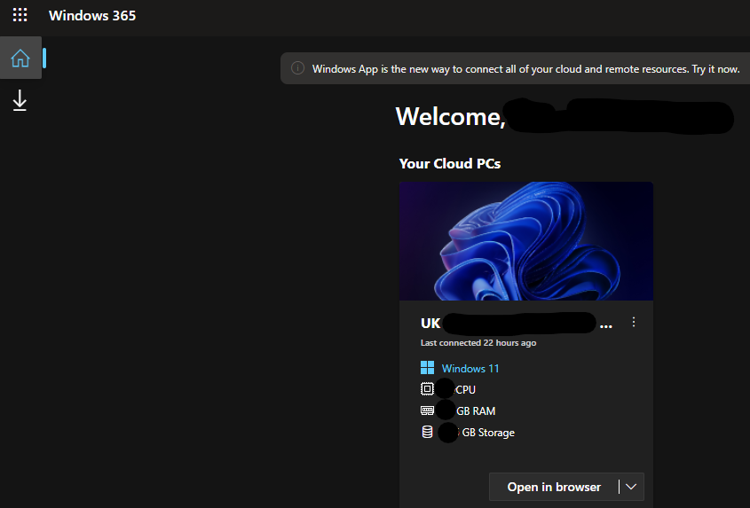Open the app launcher grid icon
This screenshot has height=508, width=750.
pos(20,15)
